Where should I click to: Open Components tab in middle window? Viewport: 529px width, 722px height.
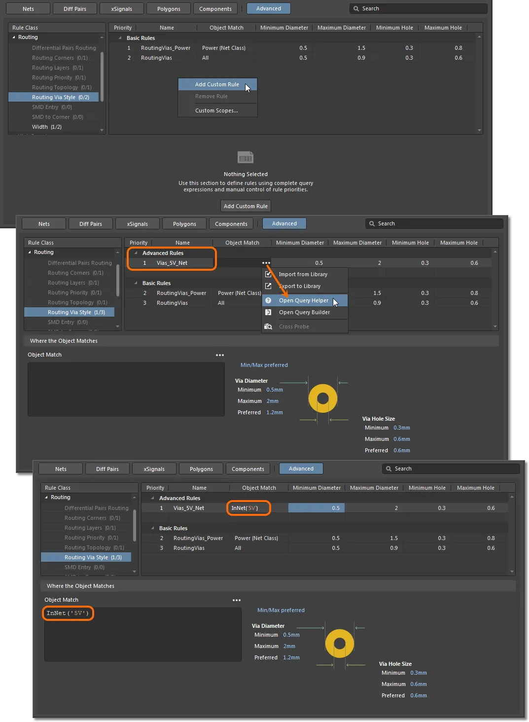[231, 224]
